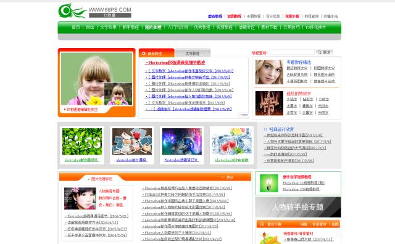This screenshot has height=244, width=395.
Task: Open the red 人物美容专题 link
Action: [x=109, y=191]
